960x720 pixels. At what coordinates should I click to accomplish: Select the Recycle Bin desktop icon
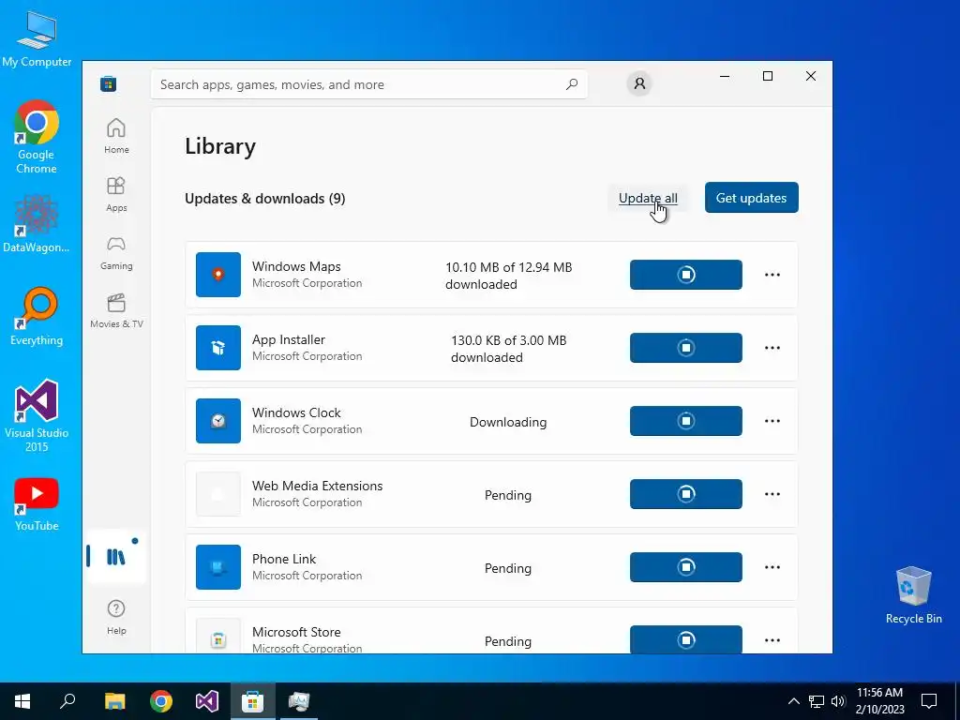coord(913,595)
